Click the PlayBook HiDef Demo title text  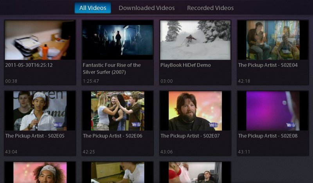(x=185, y=65)
